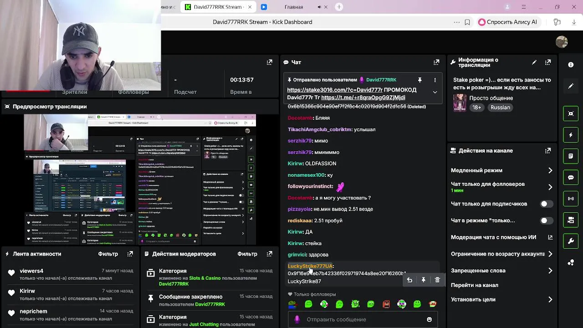Click Перейти на канал

coord(474,285)
